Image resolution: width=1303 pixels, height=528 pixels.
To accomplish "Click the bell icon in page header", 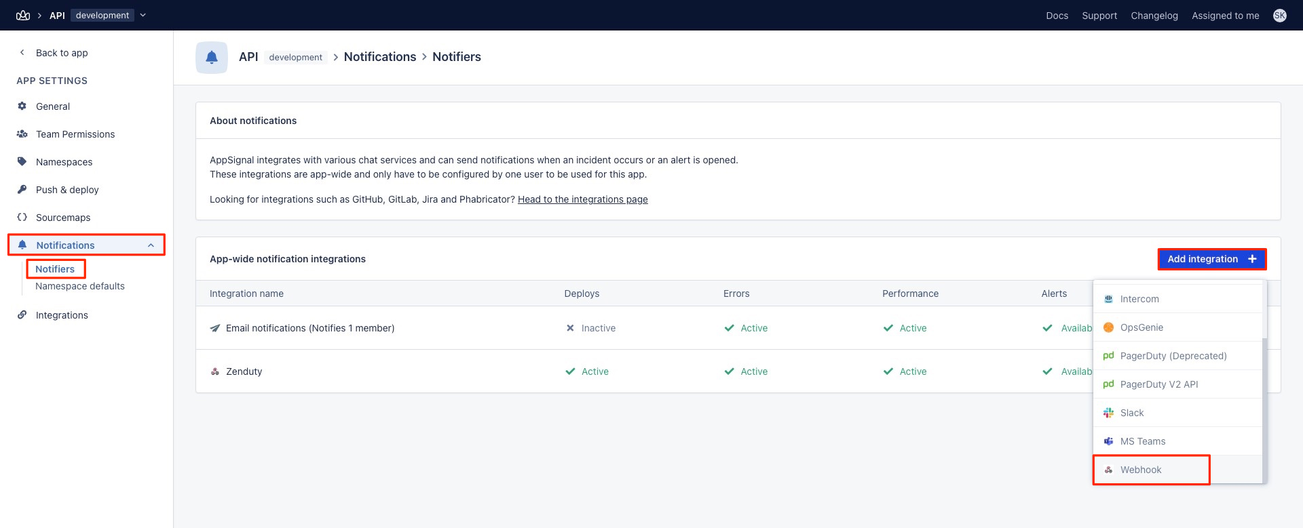I will [x=212, y=57].
